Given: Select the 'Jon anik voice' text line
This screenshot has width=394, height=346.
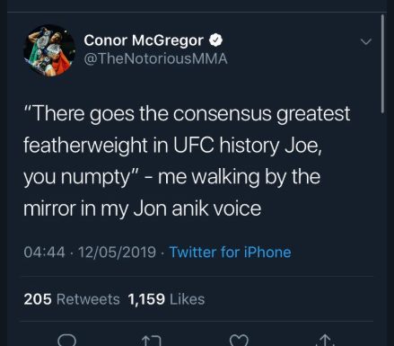Looking at the screenshot, I should tap(142, 208).
